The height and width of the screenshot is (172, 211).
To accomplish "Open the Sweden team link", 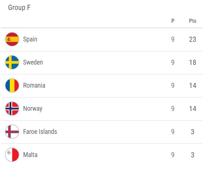I will 33,62.
